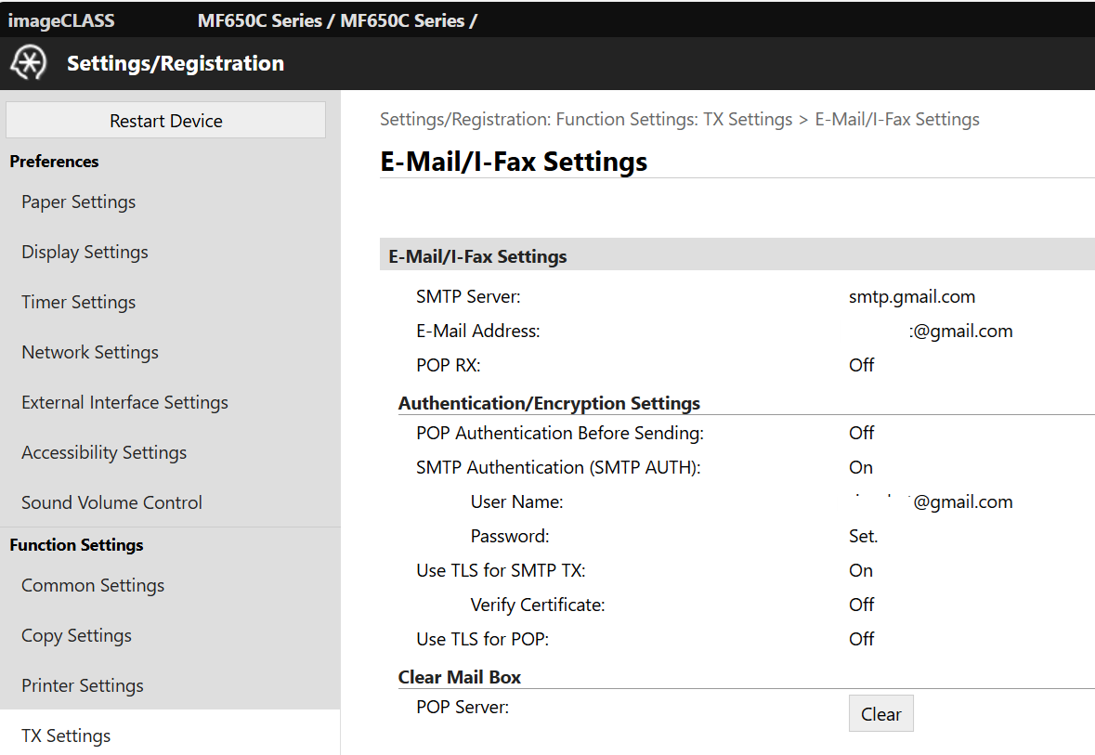Select Common Settings under Function Settings

coord(93,586)
